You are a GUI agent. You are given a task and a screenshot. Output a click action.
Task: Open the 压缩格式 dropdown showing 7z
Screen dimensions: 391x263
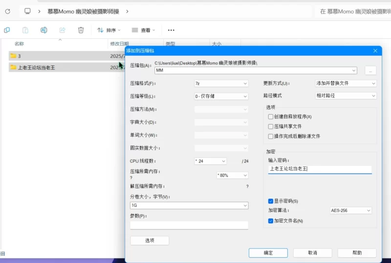(221, 83)
